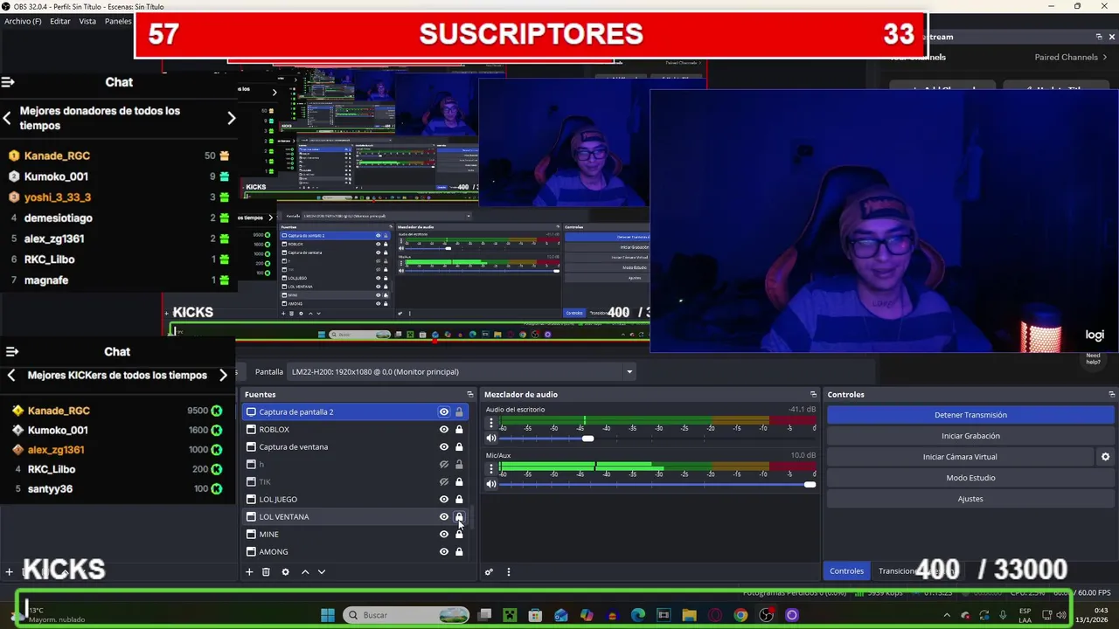
Task: Click the ROBLOX source window icon
Action: tap(251, 430)
